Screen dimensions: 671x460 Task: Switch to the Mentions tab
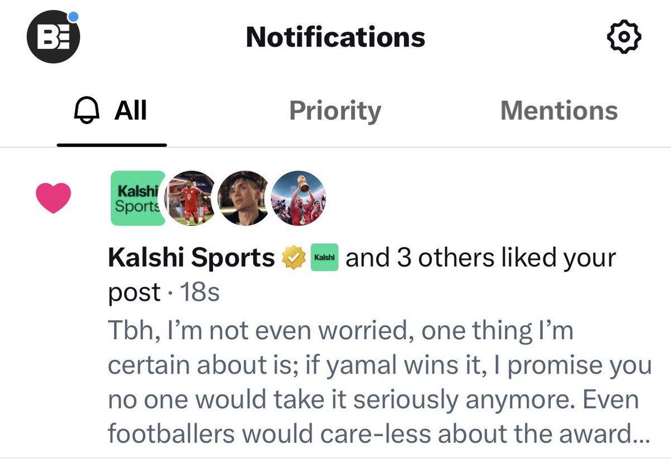pos(559,111)
